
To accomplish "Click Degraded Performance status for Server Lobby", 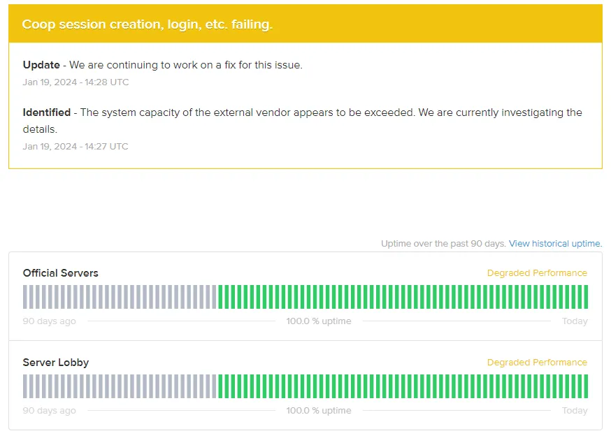I will point(537,363).
